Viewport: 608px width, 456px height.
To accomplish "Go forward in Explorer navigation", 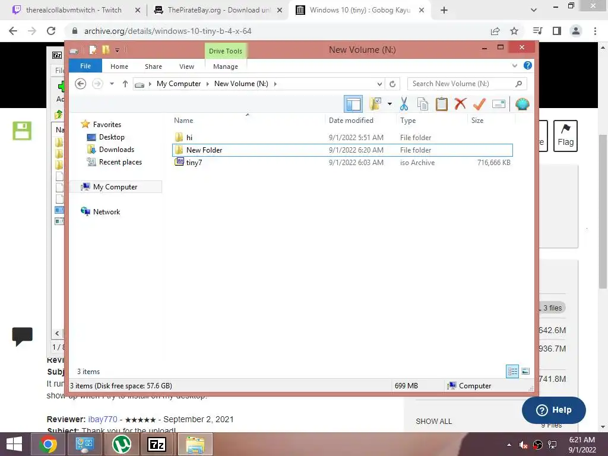I will [x=97, y=83].
